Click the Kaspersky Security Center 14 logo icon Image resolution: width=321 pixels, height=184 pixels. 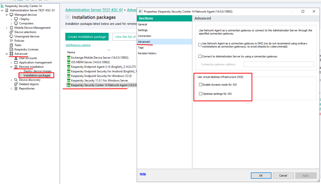coord(2,6)
